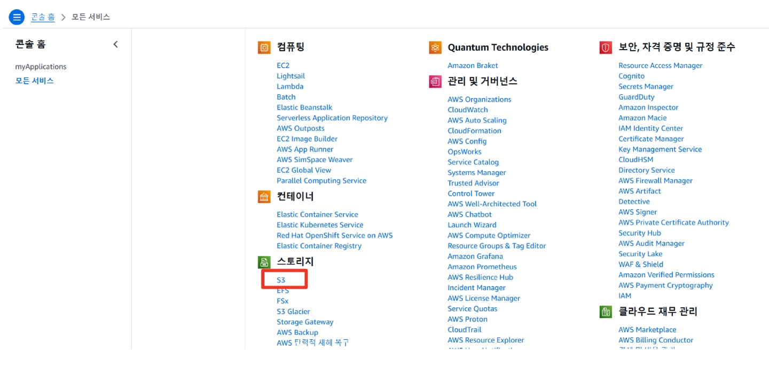This screenshot has width=769, height=375.
Task: Open AWS Backup
Action: click(297, 332)
